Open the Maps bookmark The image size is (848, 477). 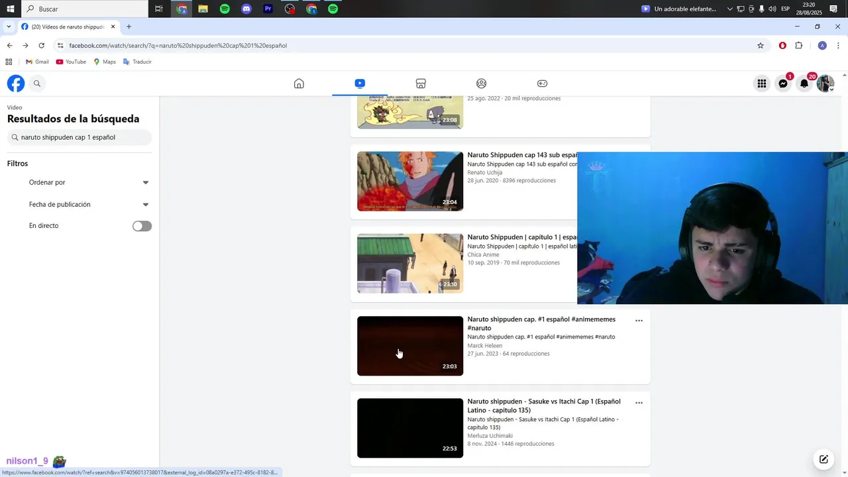coord(105,62)
